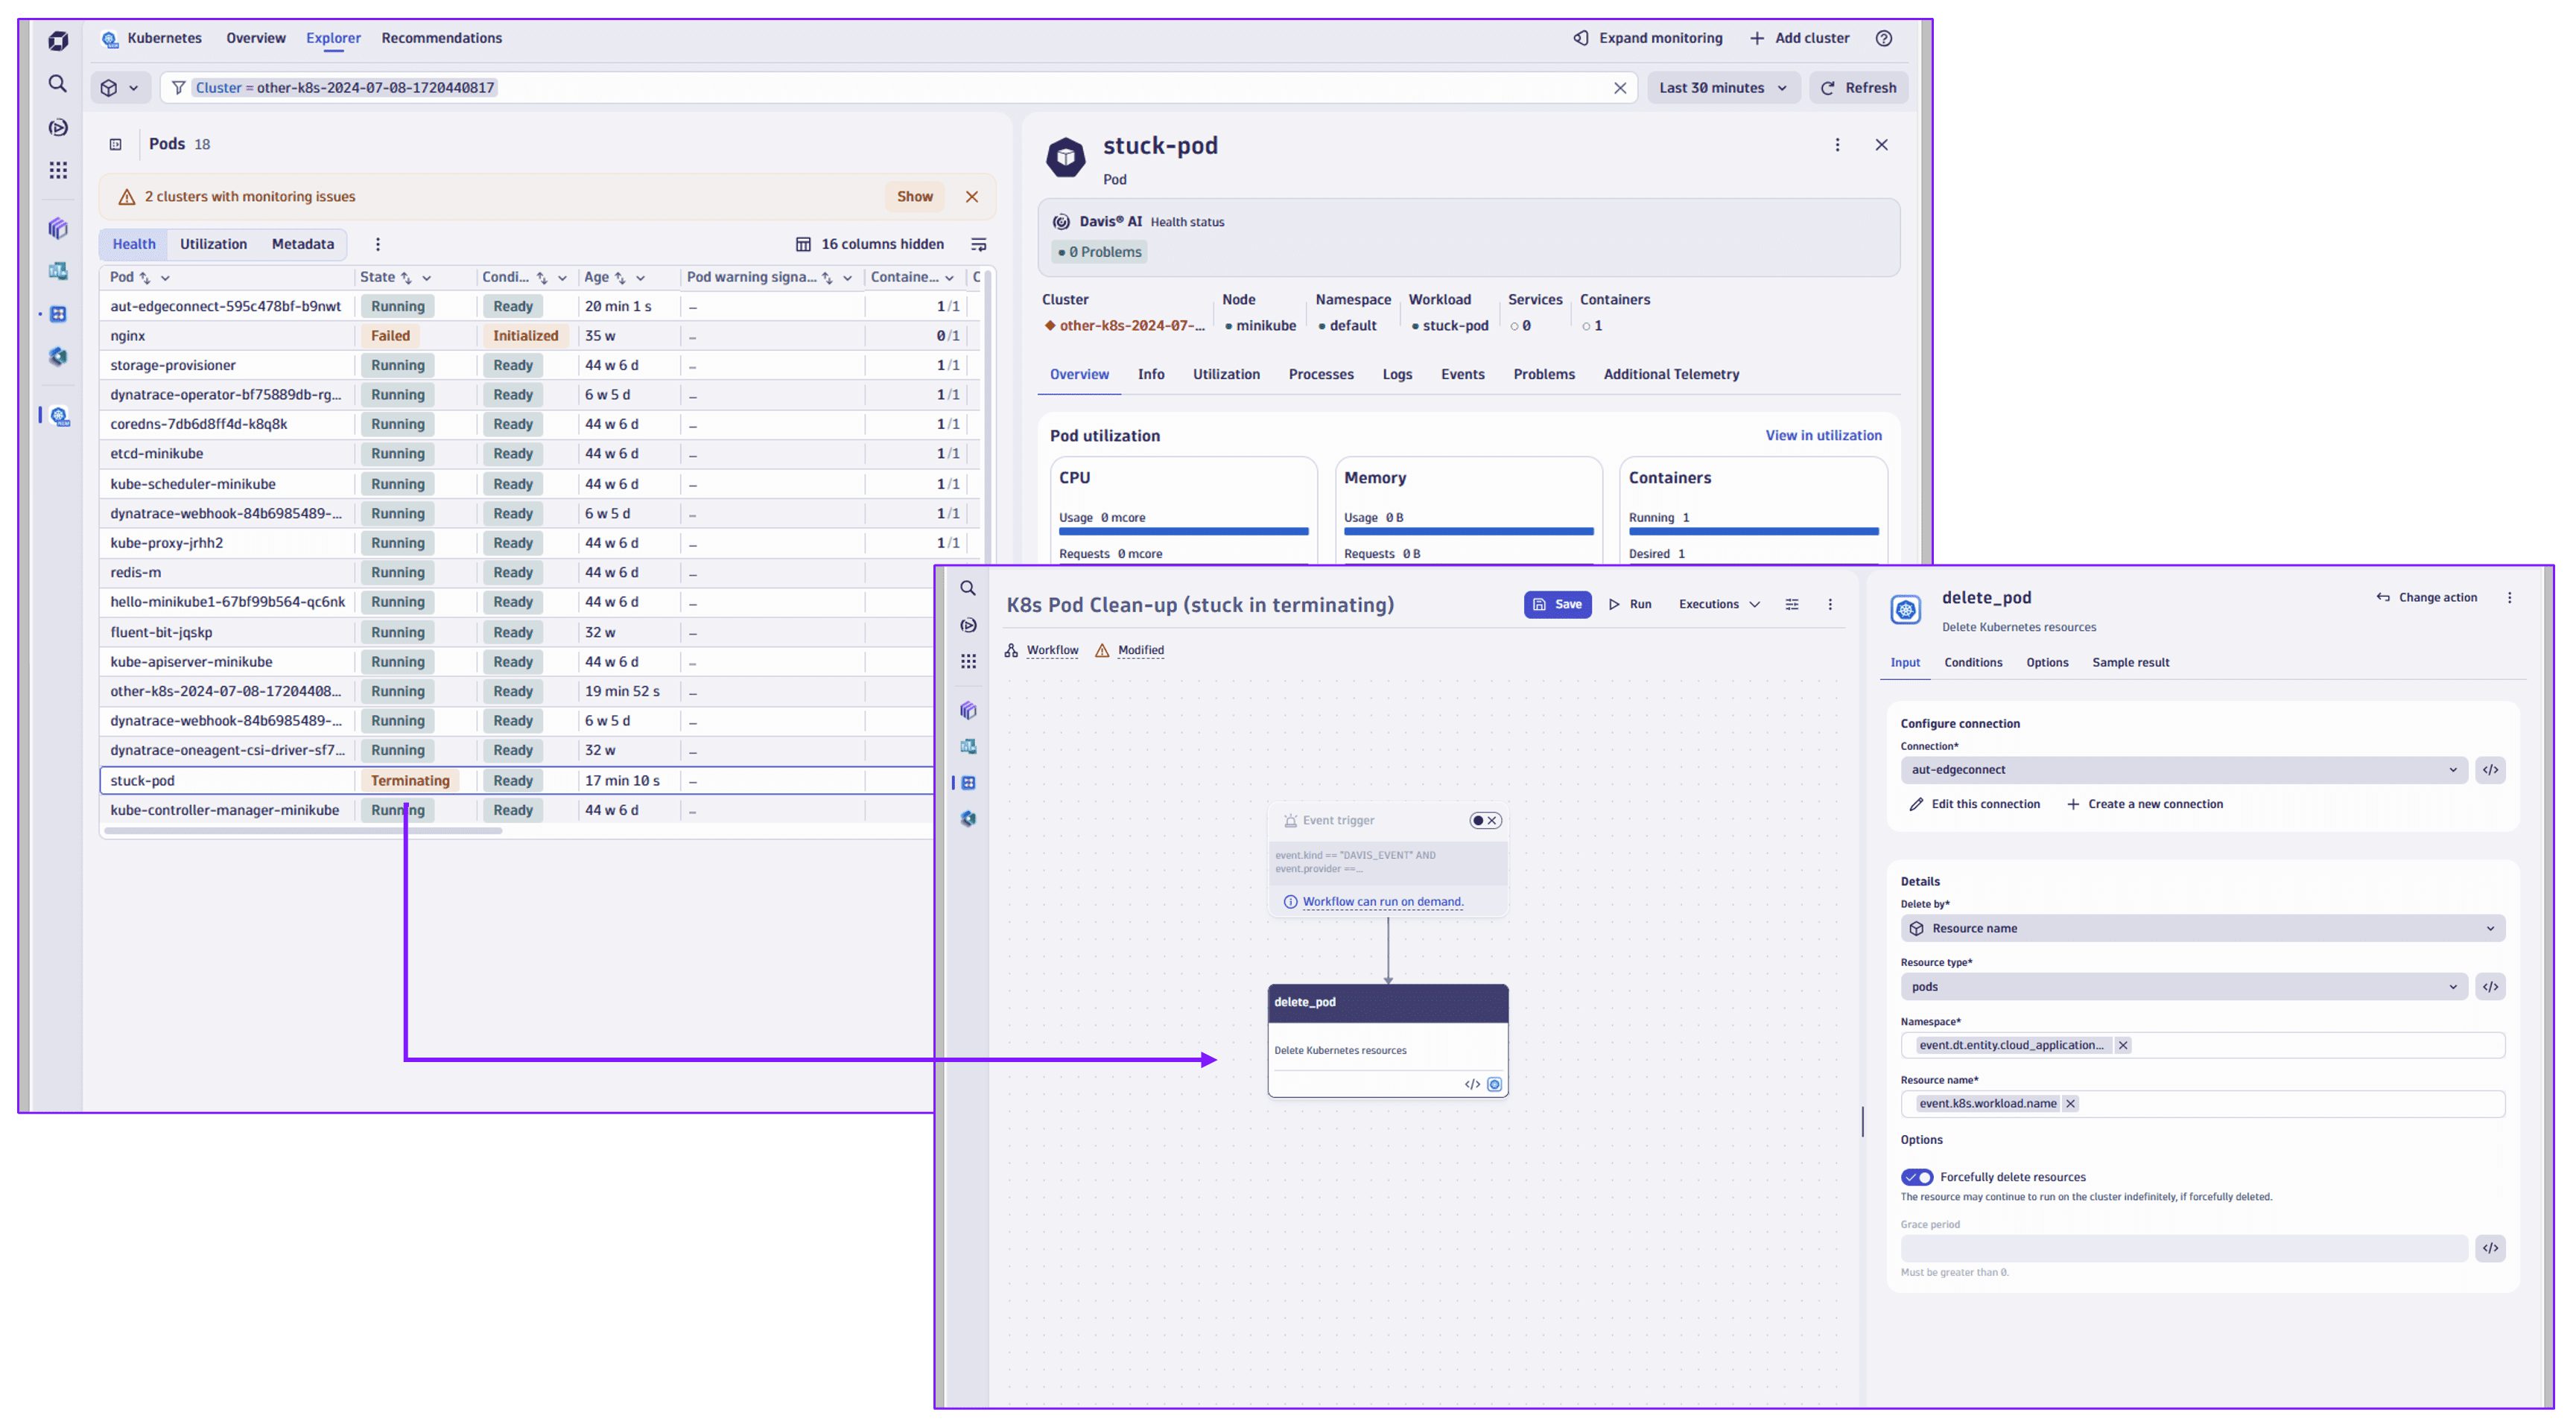Click code expression icon beside Connection
Image resolution: width=2576 pixels, height=1427 pixels.
point(2490,770)
